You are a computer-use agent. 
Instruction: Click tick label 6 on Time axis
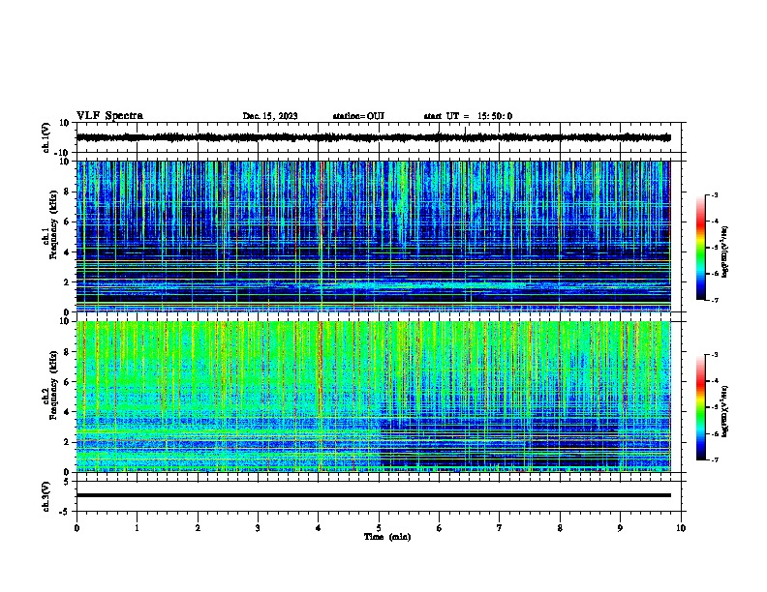[440, 528]
